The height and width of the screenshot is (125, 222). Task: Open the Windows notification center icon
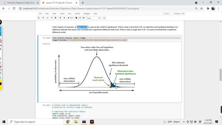(216, 122)
